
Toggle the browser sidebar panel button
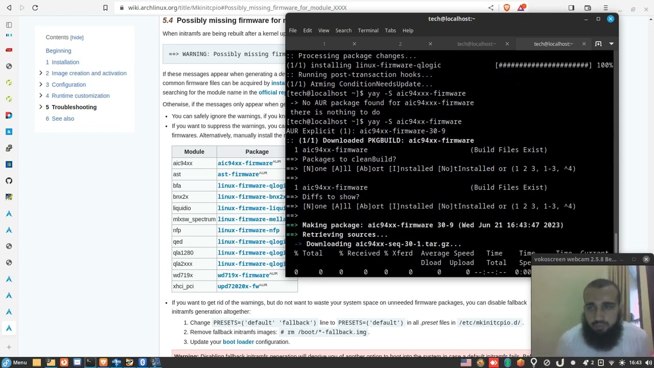click(x=571, y=8)
